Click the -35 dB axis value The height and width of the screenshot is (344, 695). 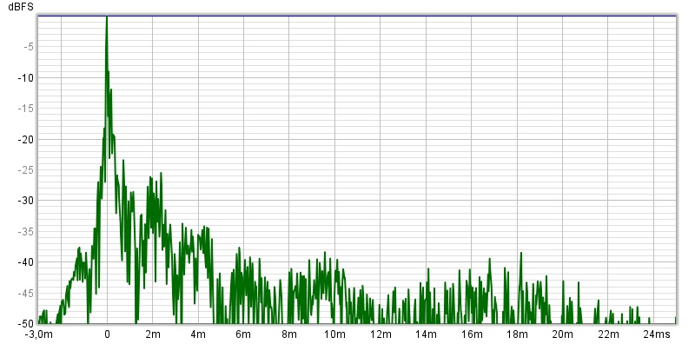tap(25, 231)
